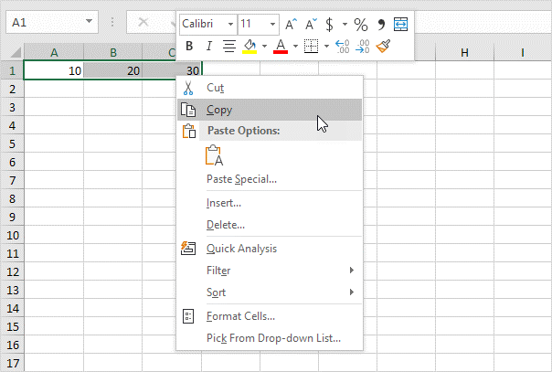Open the Paste Special dialog
The width and height of the screenshot is (552, 372).
241,179
